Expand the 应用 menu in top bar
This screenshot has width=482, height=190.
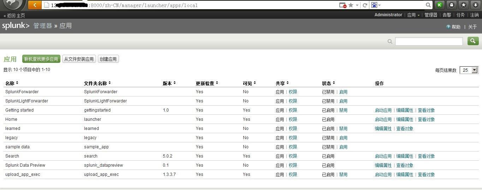point(413,15)
